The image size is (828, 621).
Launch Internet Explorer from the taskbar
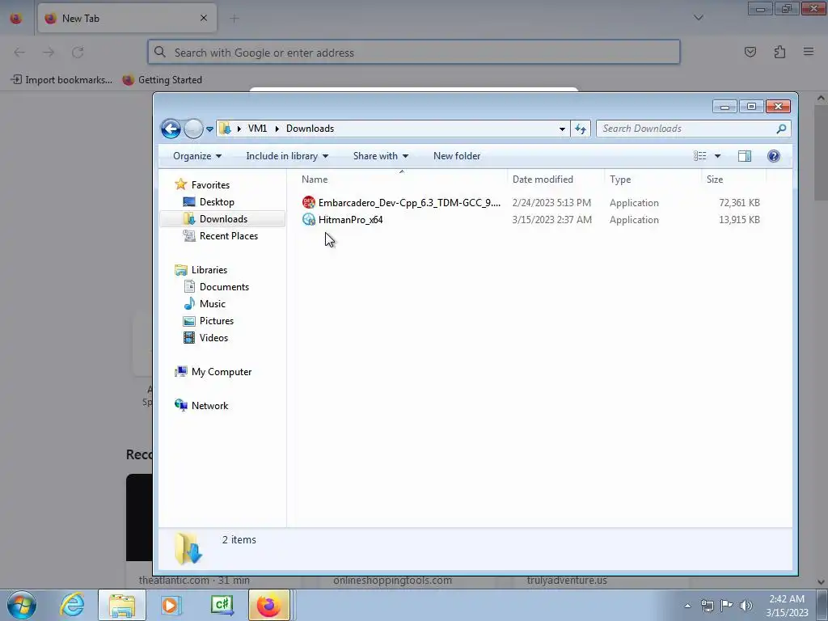72,605
